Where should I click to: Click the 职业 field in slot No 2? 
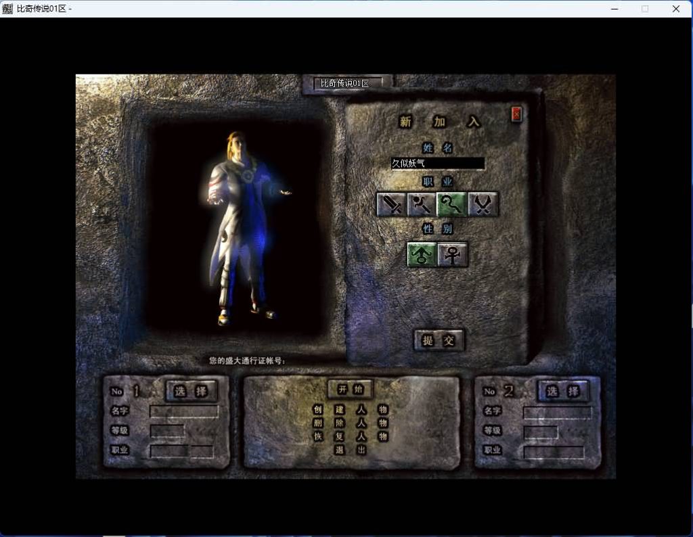click(x=554, y=452)
